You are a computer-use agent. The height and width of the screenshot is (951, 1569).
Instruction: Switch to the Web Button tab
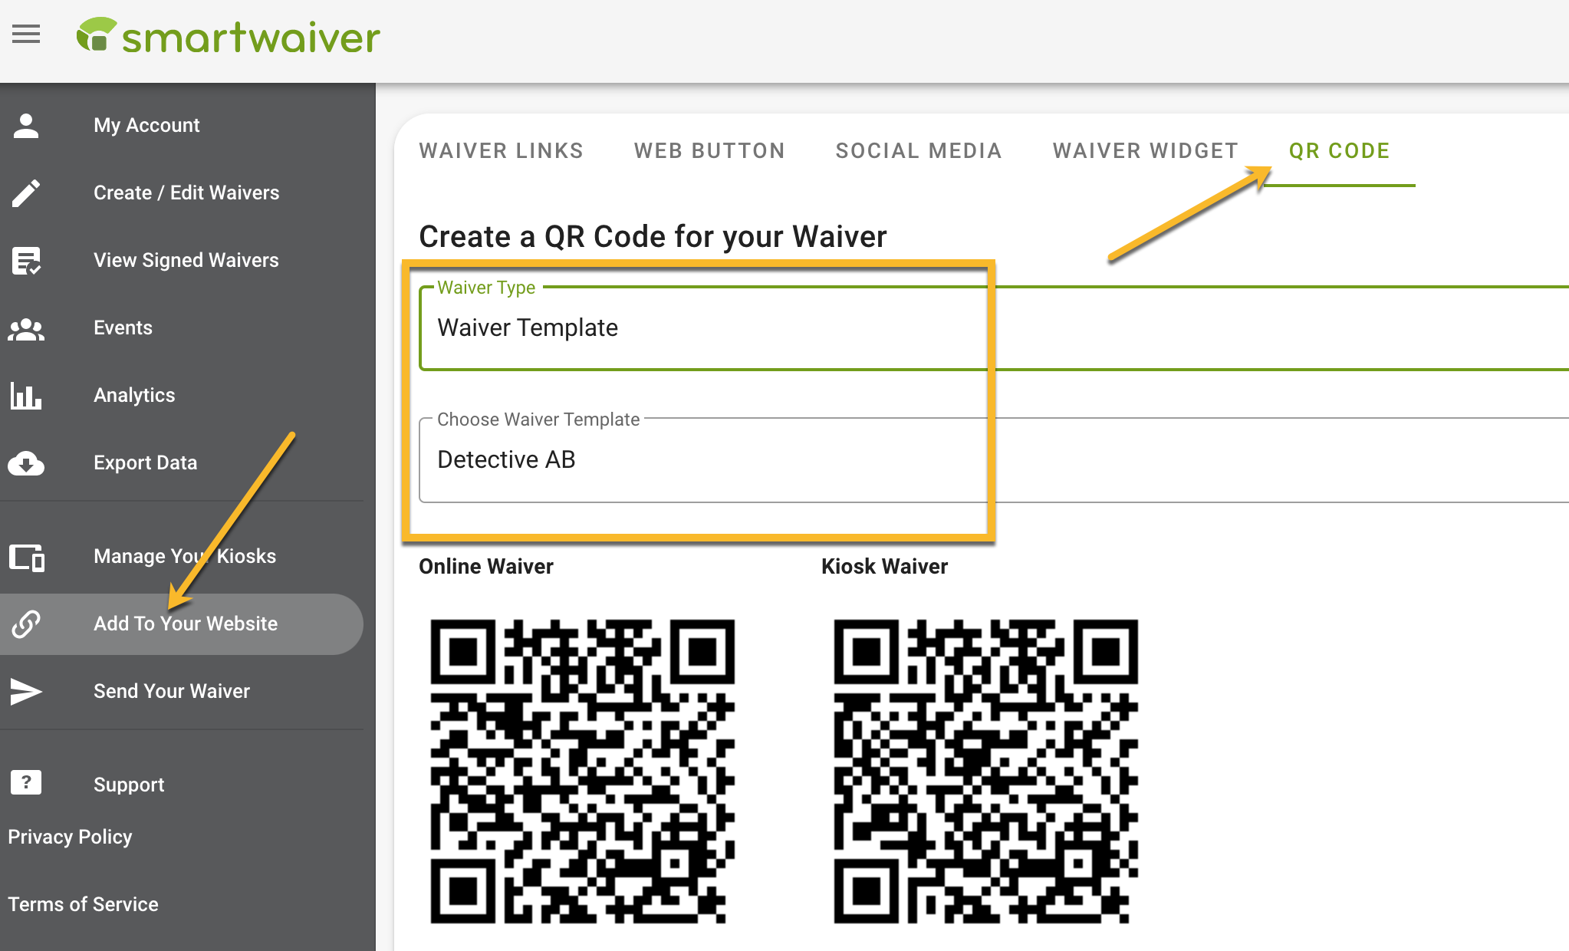coord(709,151)
